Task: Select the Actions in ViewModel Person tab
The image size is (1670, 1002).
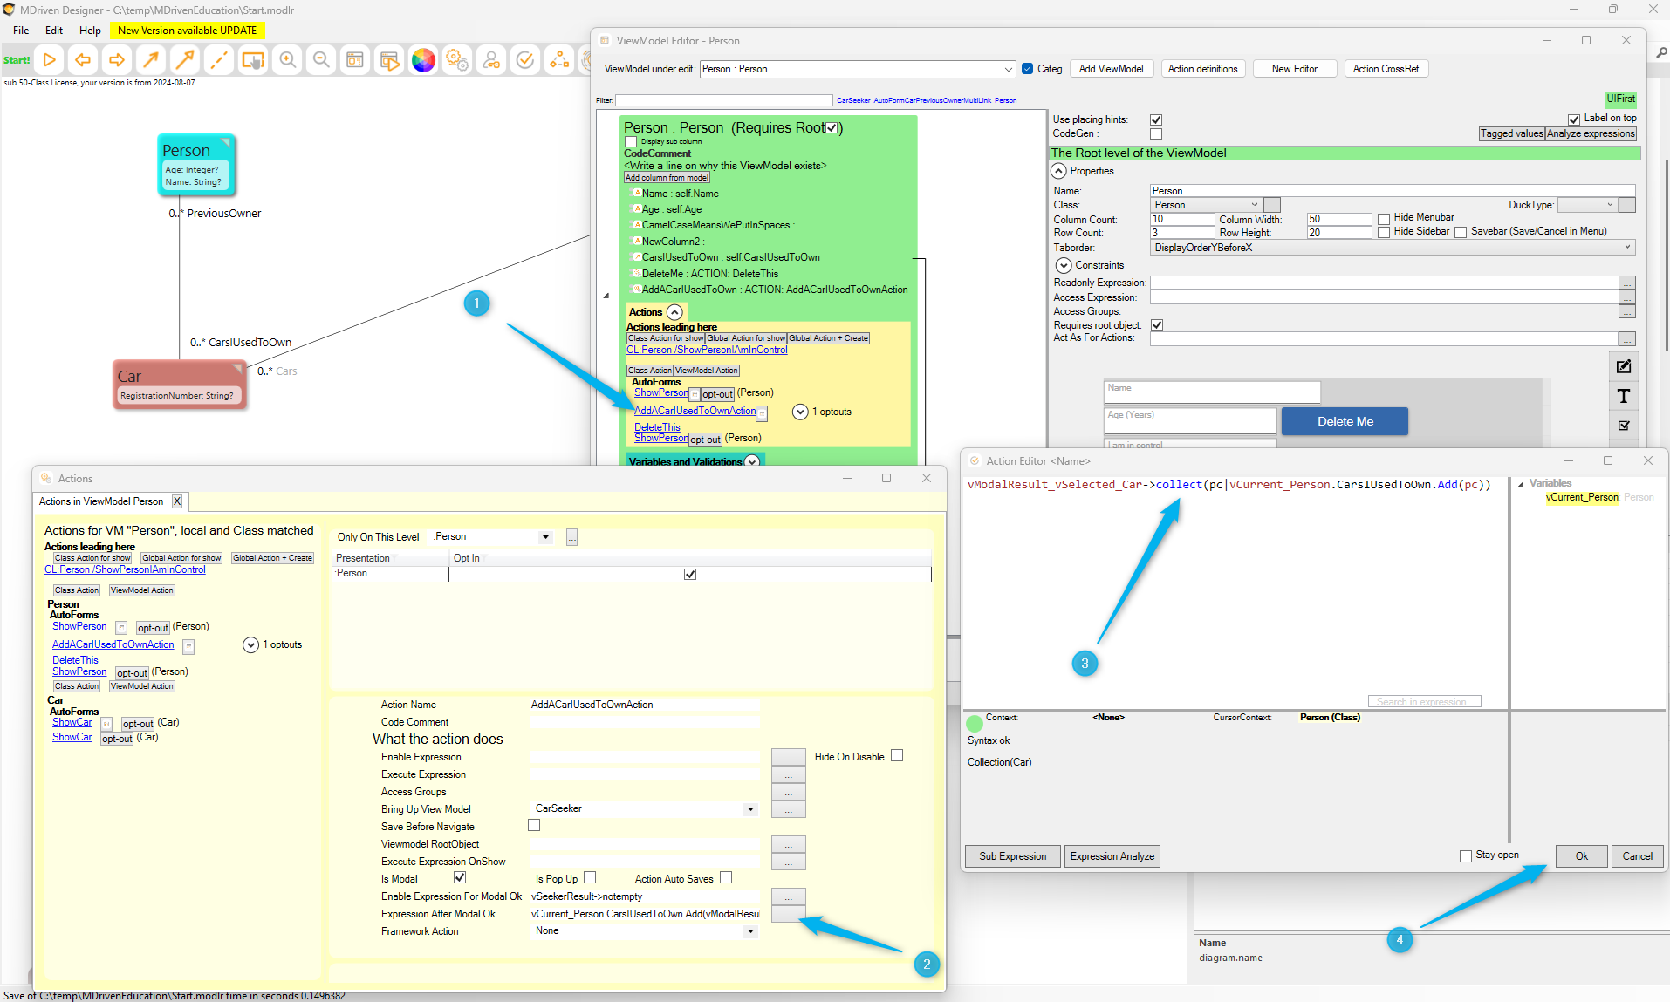Action: pyautogui.click(x=101, y=501)
